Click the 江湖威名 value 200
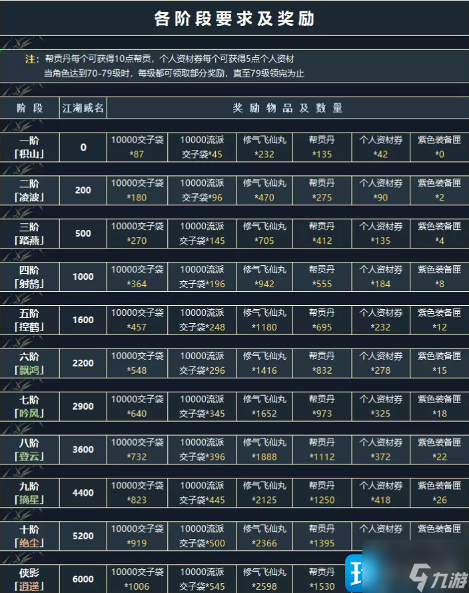 pos(83,191)
